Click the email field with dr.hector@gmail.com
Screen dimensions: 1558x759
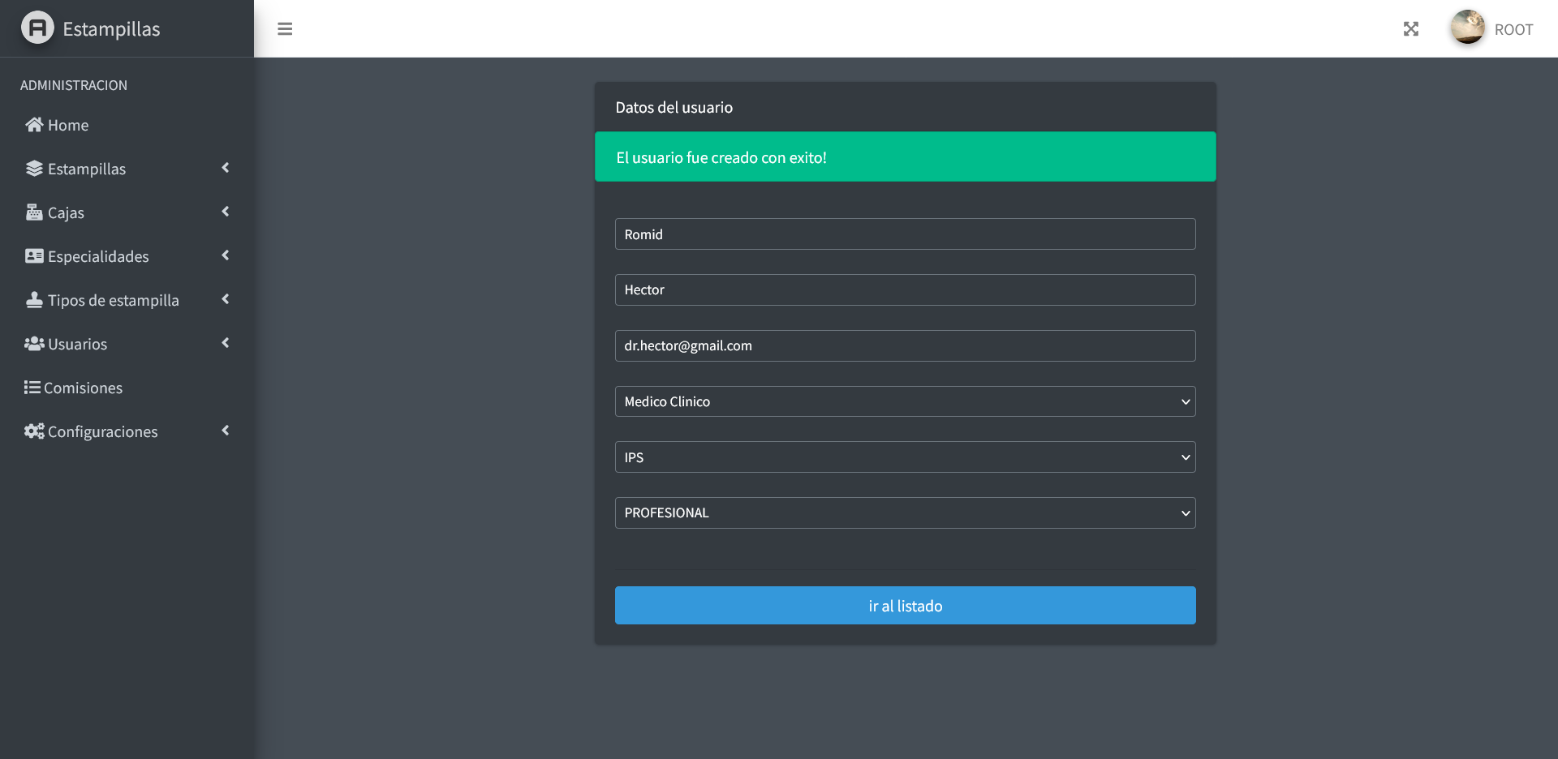[905, 346]
